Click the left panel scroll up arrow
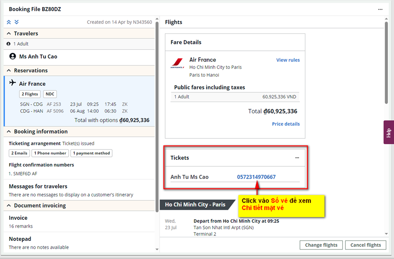Screen dimensions: 394x259 [157, 19]
